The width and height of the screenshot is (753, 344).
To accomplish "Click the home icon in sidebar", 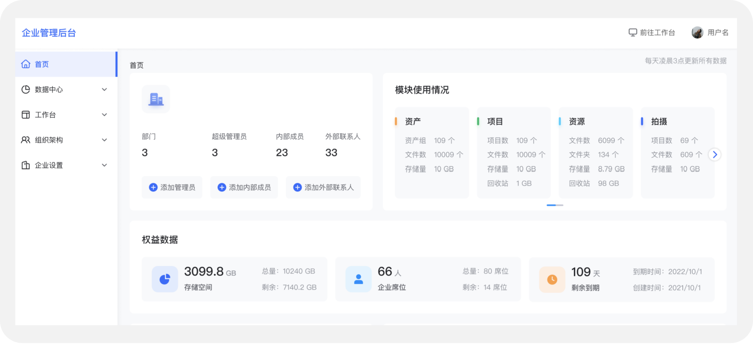I will pos(26,64).
